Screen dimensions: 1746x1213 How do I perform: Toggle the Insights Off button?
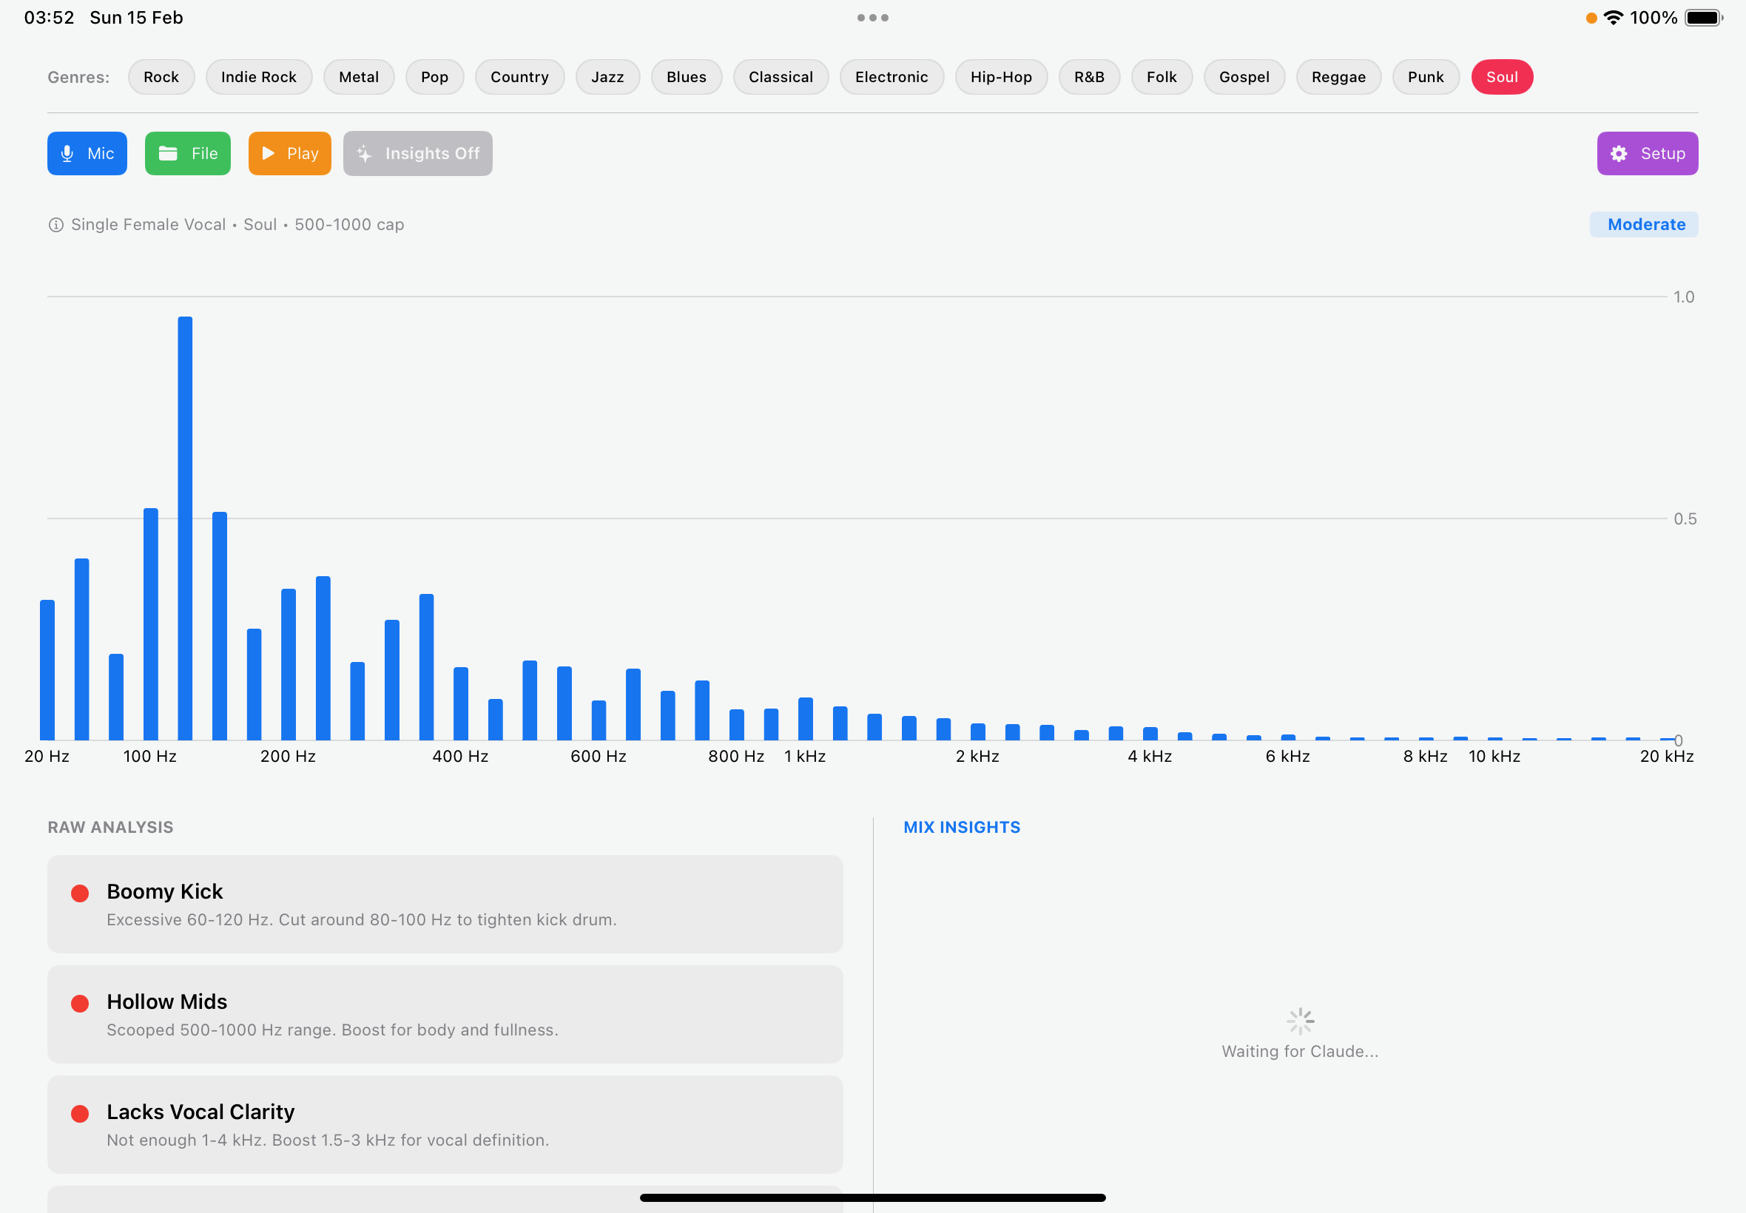point(417,154)
